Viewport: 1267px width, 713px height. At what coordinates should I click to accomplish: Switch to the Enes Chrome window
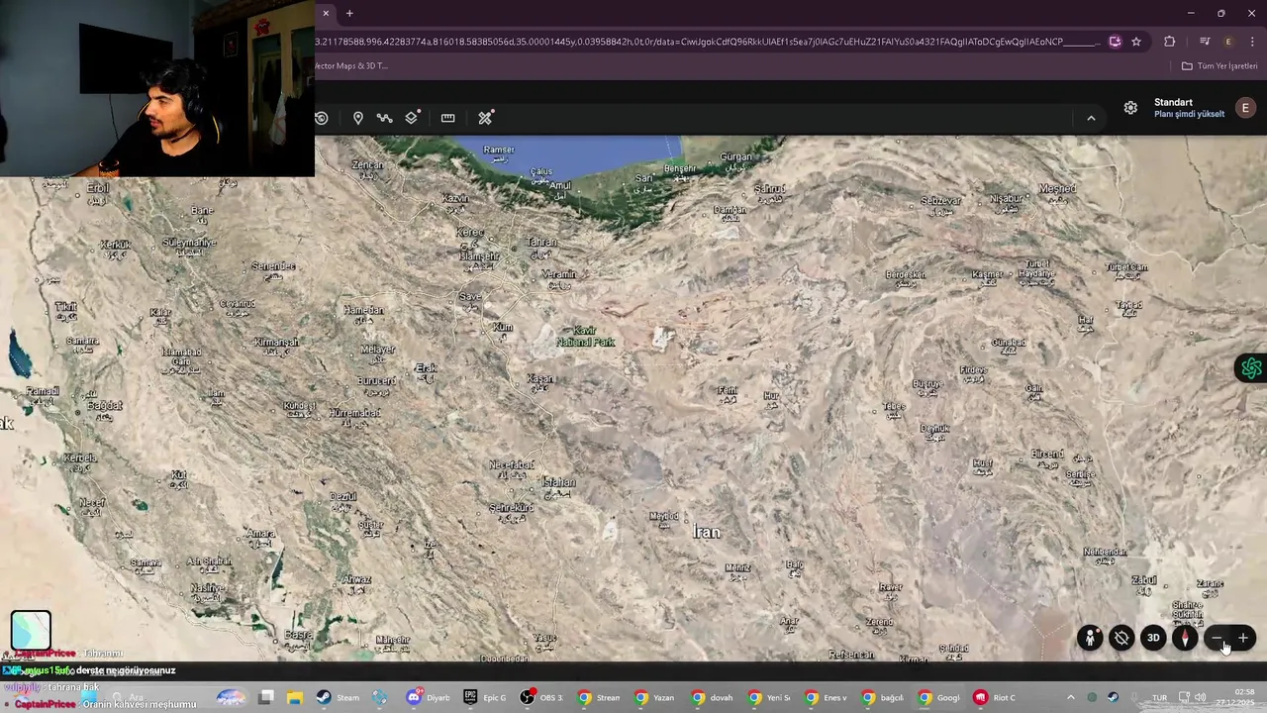click(x=825, y=697)
